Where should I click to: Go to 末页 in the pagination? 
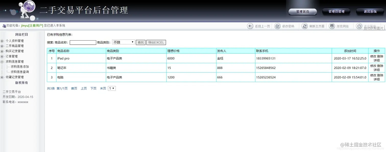(103, 88)
